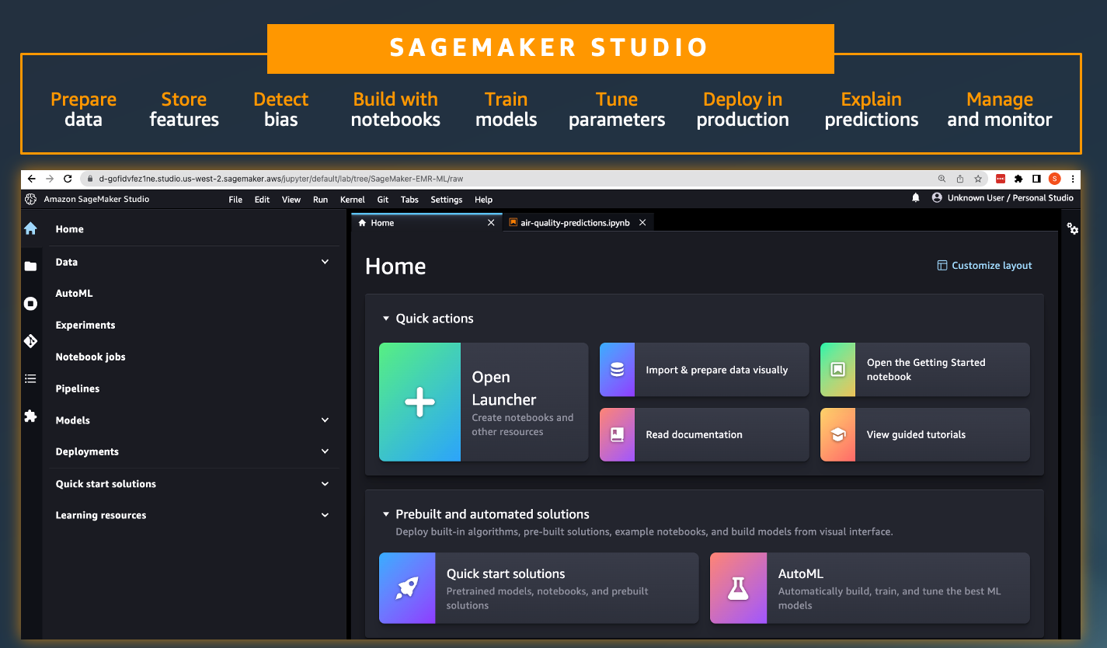Open the Tabs menu
Image resolution: width=1107 pixels, height=648 pixels.
pyautogui.click(x=409, y=200)
